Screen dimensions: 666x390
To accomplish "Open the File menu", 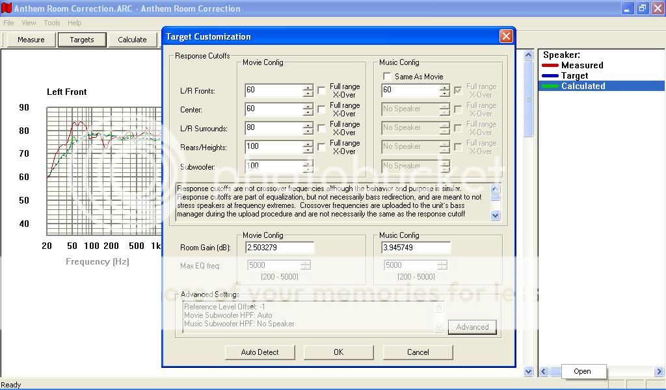I will 8,23.
